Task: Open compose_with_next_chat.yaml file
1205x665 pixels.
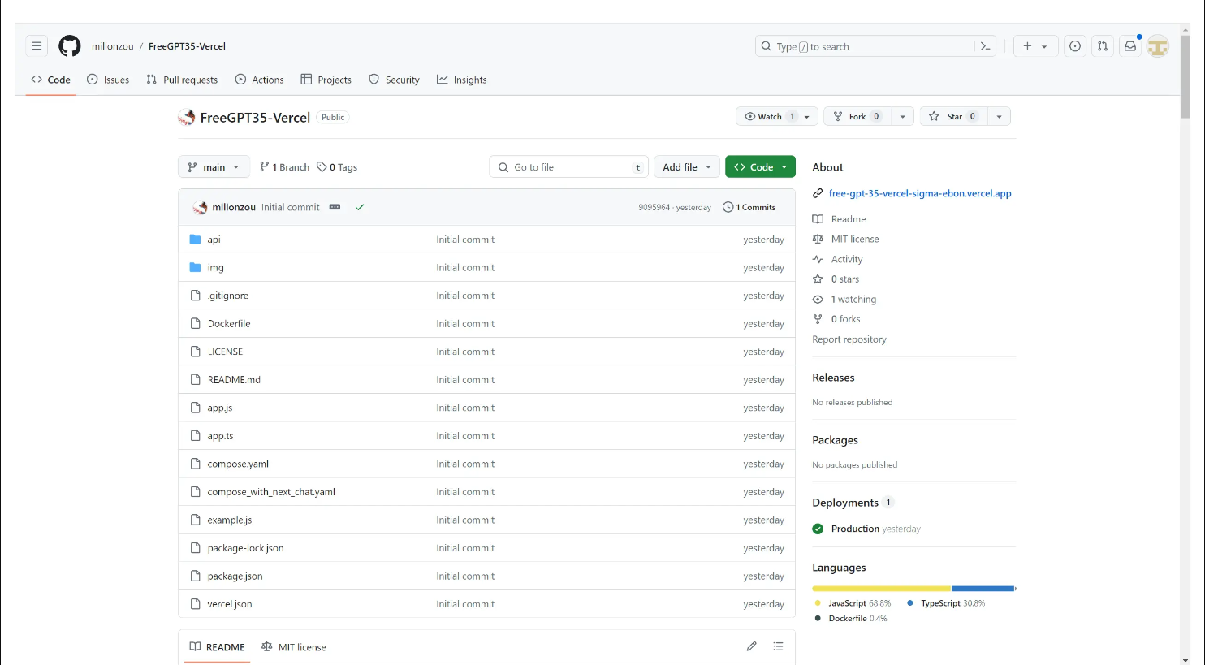Action: (271, 492)
